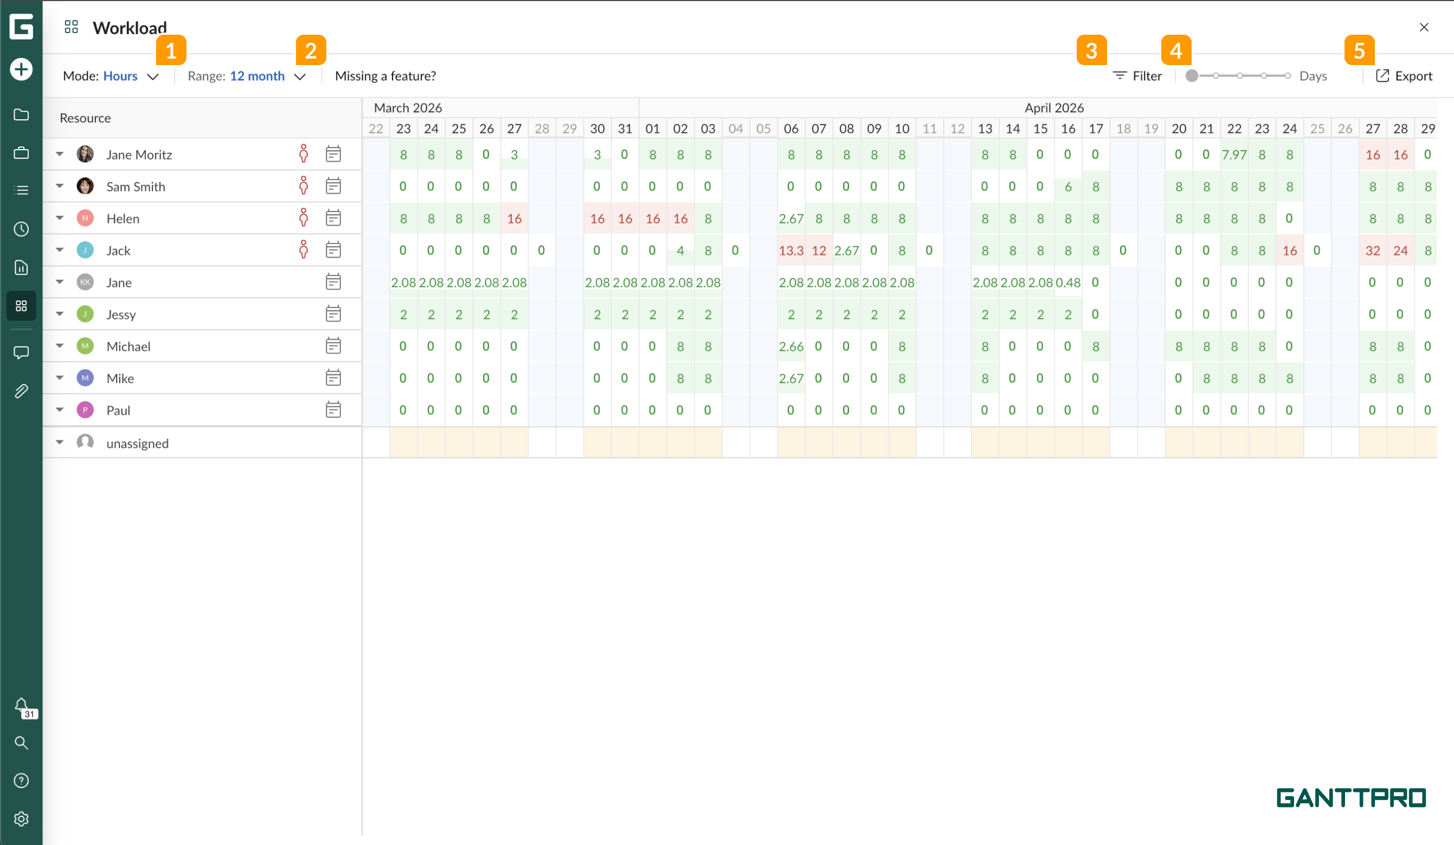Expand the unassigned resource row
This screenshot has height=845, width=1454.
[60, 443]
